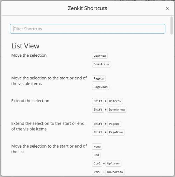The width and height of the screenshot is (175, 177).
Task: Click the End key badge
Action: click(96, 155)
